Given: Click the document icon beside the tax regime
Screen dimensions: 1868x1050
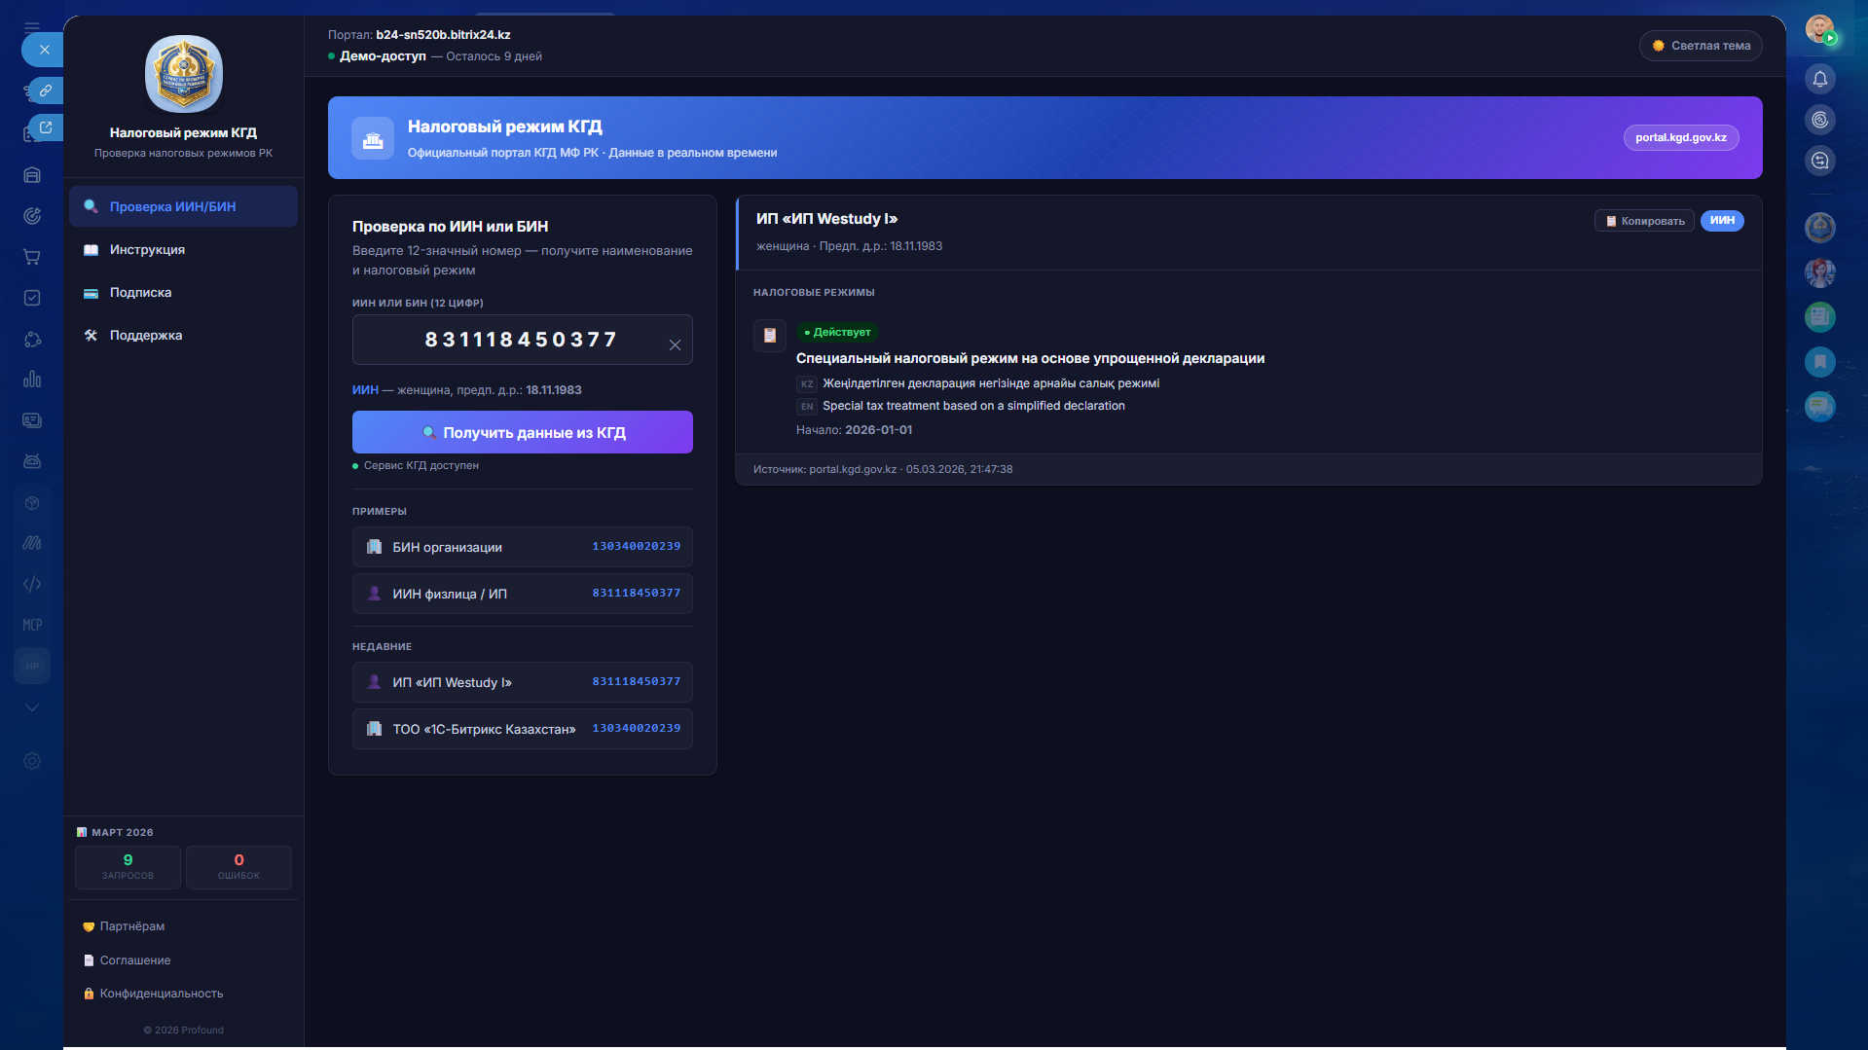Looking at the screenshot, I should (x=769, y=336).
